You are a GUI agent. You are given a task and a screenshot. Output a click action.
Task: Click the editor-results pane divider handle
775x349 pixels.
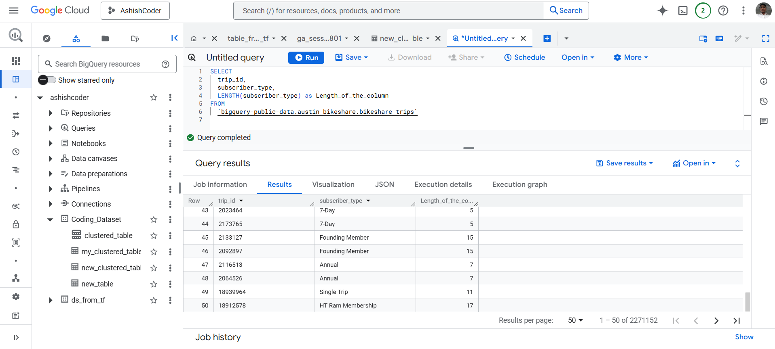click(x=469, y=148)
